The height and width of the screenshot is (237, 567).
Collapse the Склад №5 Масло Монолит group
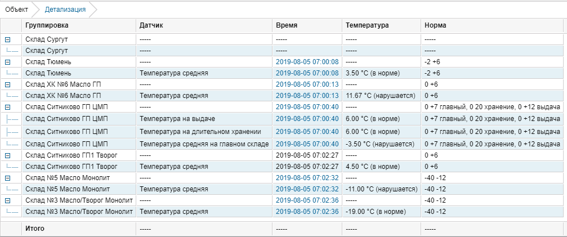(x=8, y=177)
